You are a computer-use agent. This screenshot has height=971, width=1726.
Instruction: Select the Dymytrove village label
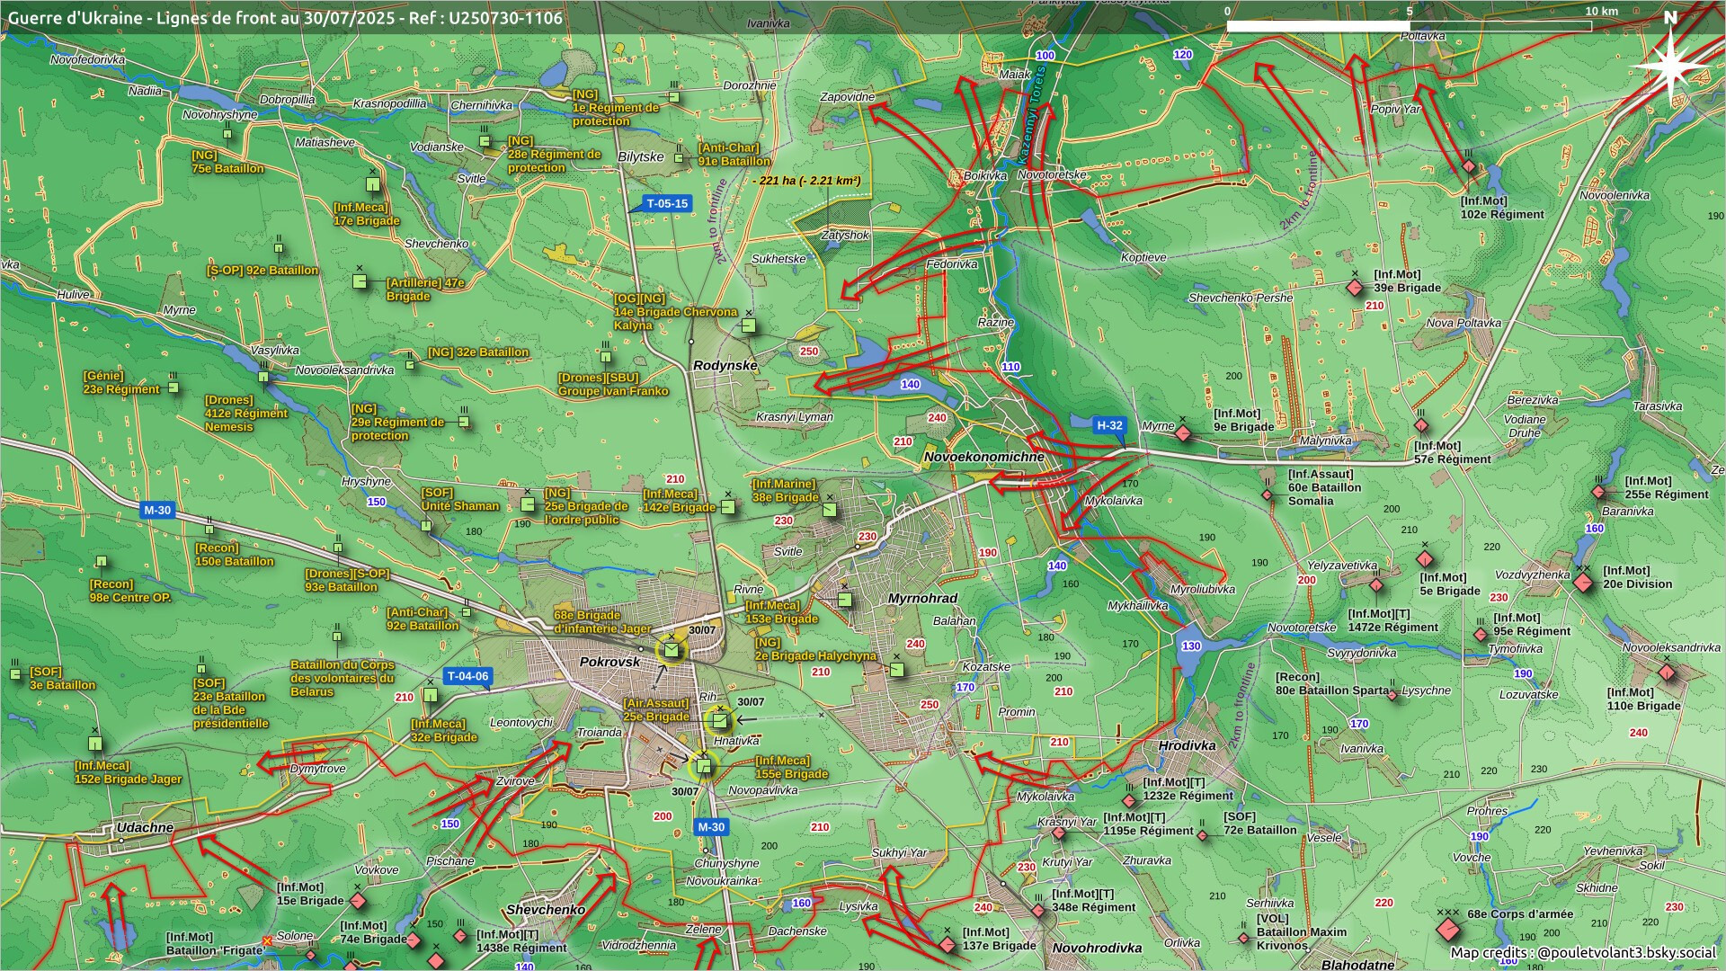click(317, 769)
